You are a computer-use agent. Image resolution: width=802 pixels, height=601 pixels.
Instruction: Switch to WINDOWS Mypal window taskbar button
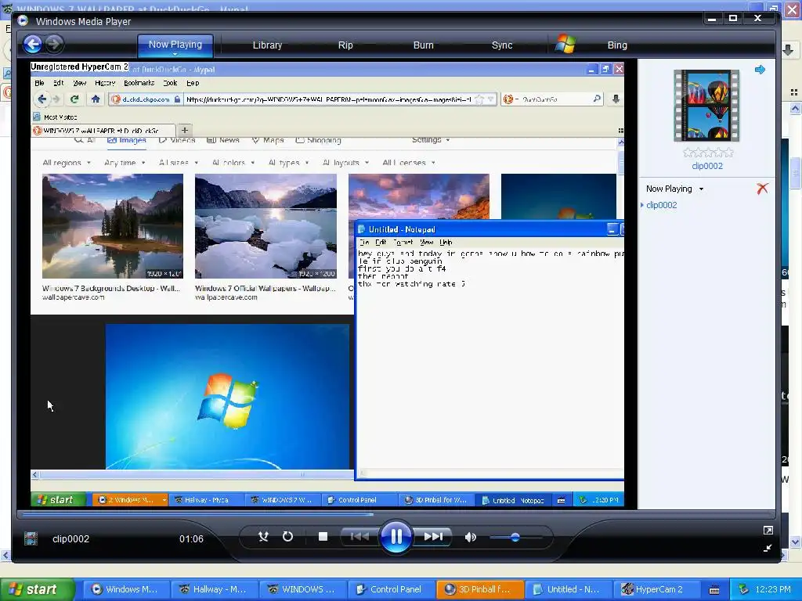click(x=303, y=589)
